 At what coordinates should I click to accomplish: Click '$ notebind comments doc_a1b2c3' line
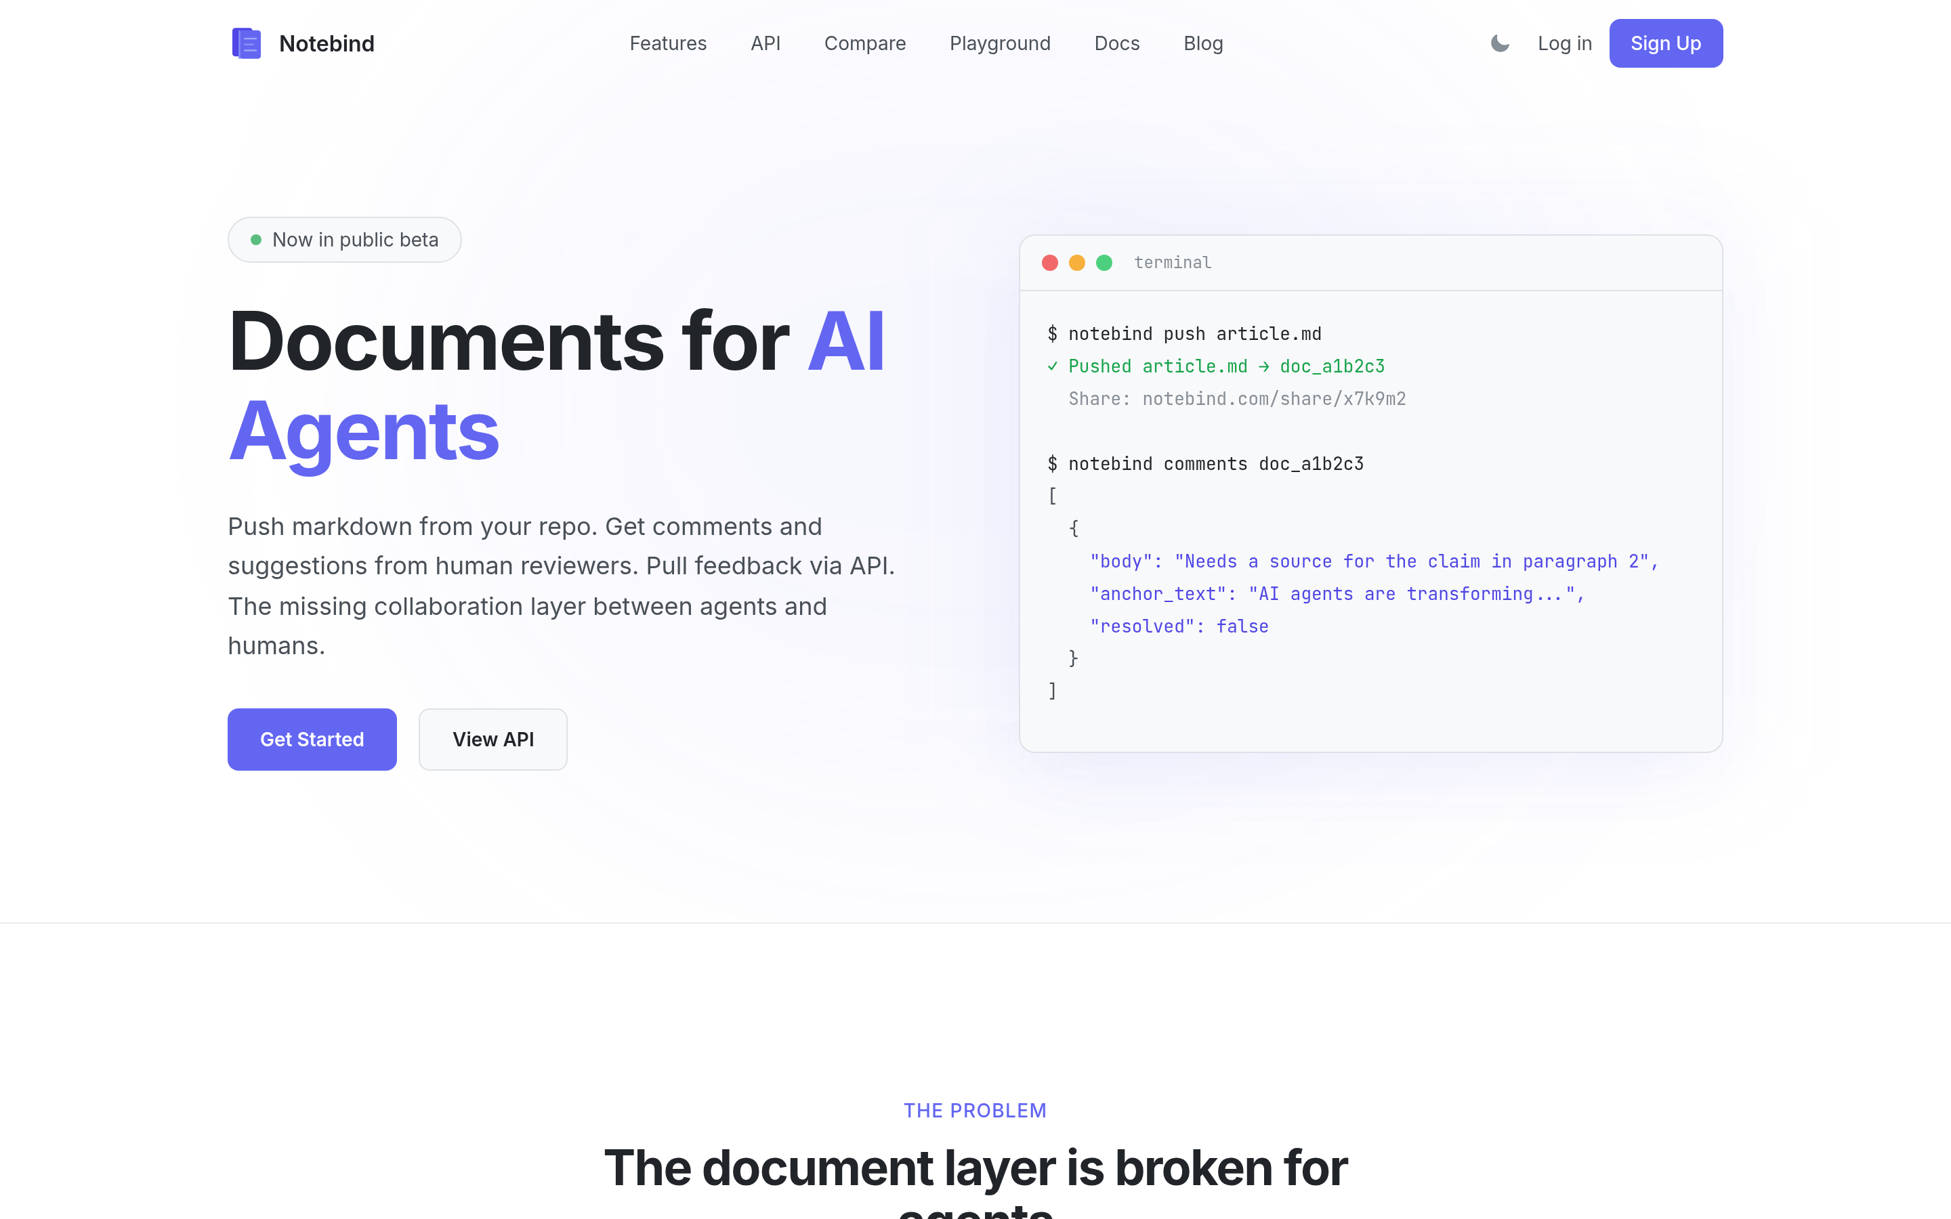[1205, 464]
